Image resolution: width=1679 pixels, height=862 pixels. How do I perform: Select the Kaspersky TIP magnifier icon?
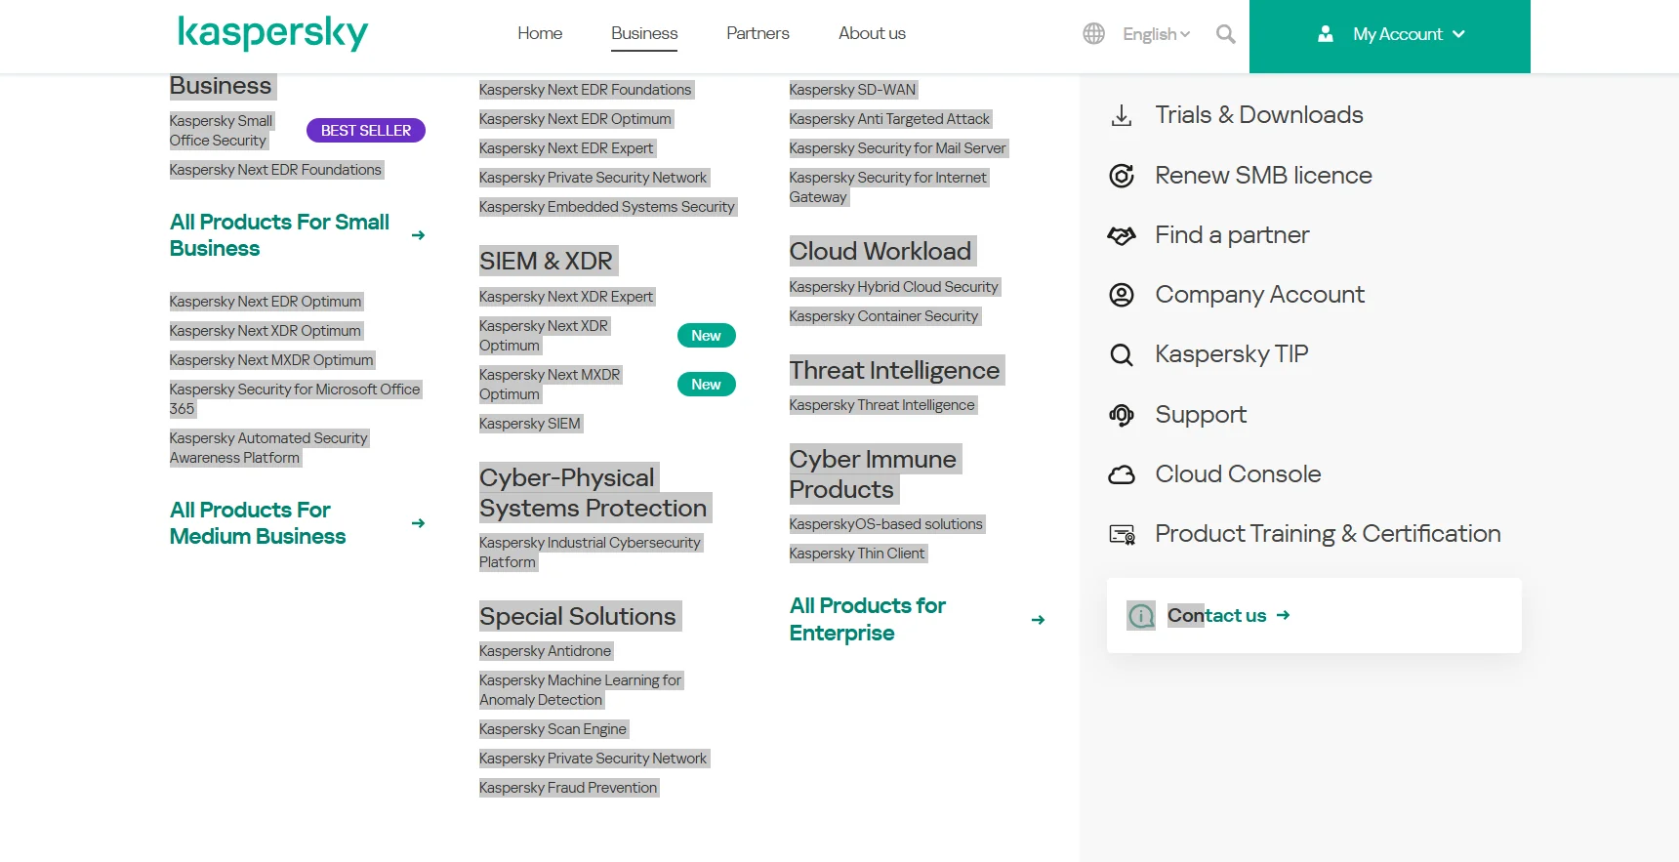point(1122,354)
